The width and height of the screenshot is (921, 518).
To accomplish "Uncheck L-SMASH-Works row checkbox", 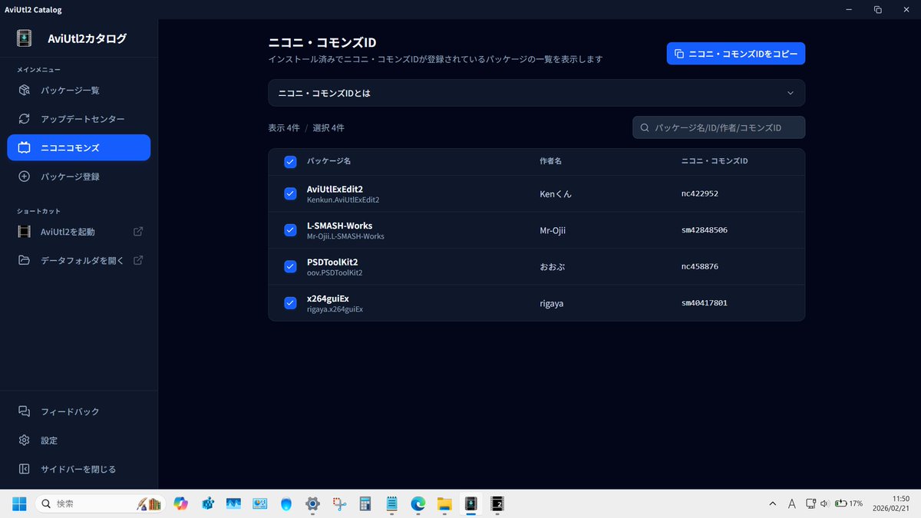I will click(290, 230).
